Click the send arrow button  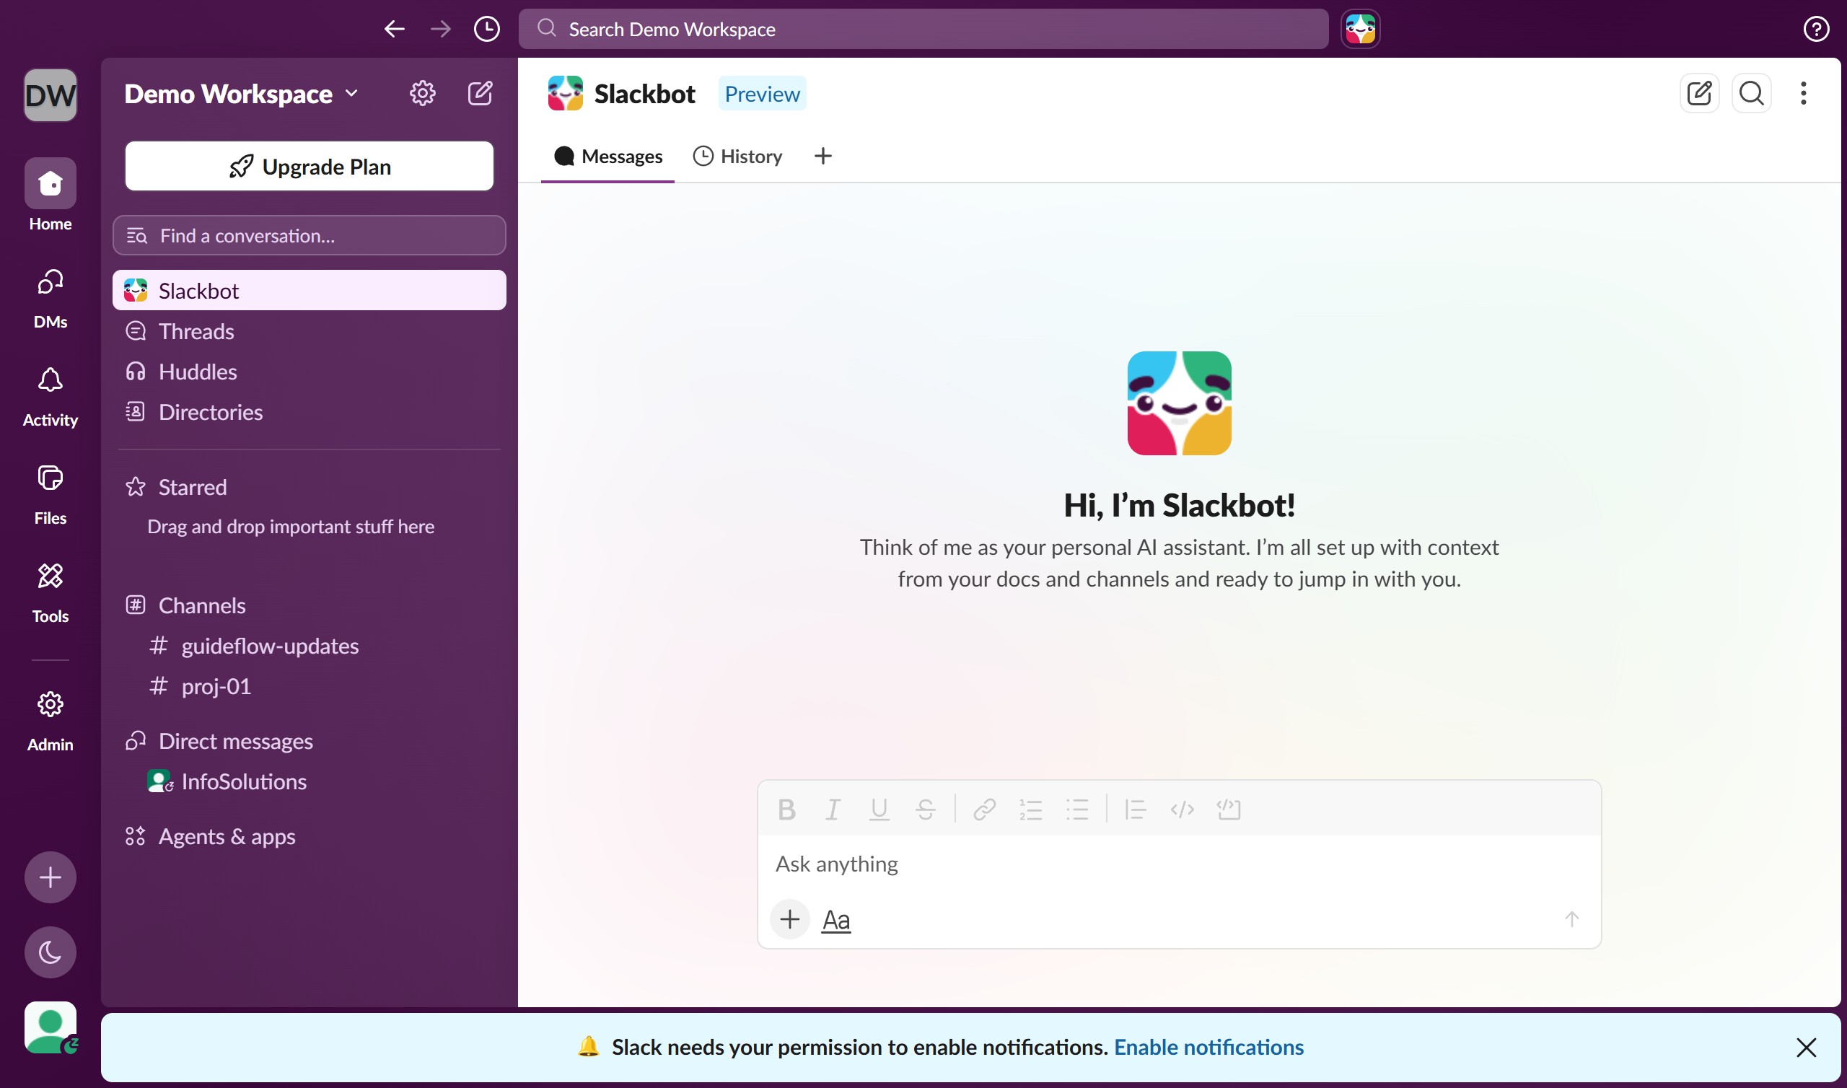click(x=1571, y=918)
